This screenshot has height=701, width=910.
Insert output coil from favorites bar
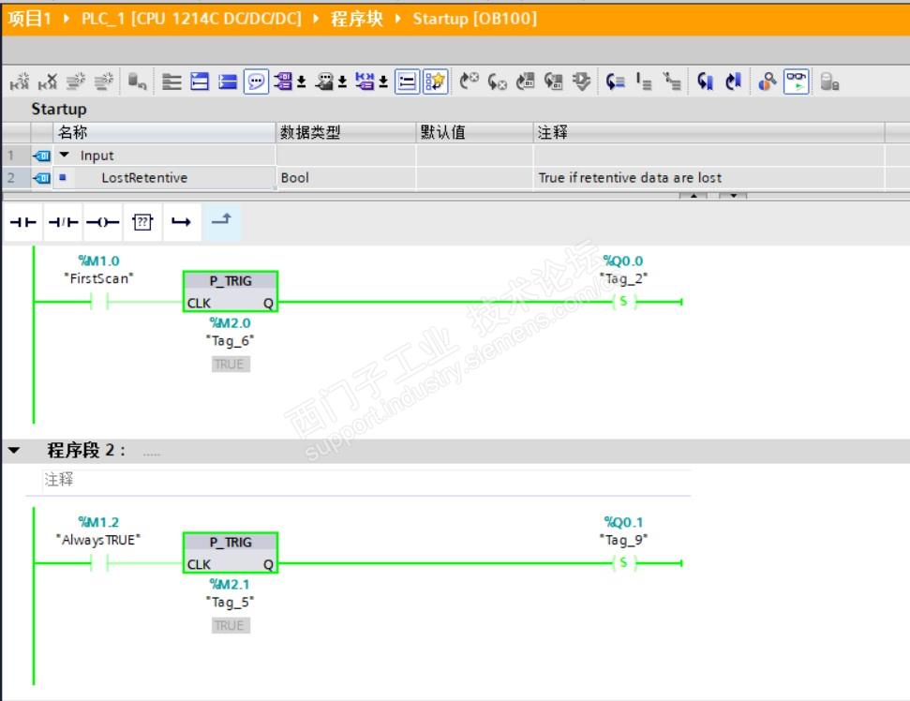pyautogui.click(x=103, y=222)
